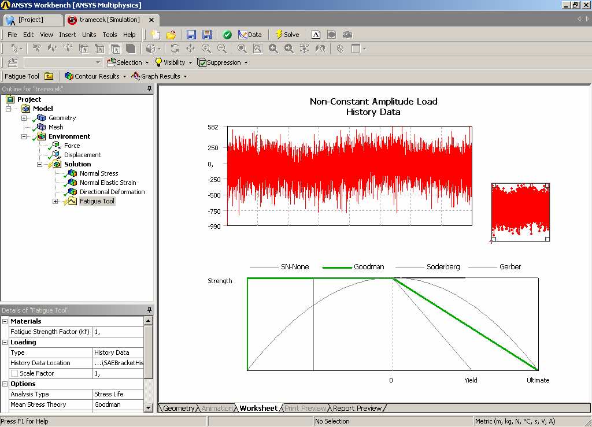Viewport: 592px width, 427px height.
Task: Open the Units menu
Action: pyautogui.click(x=89, y=35)
